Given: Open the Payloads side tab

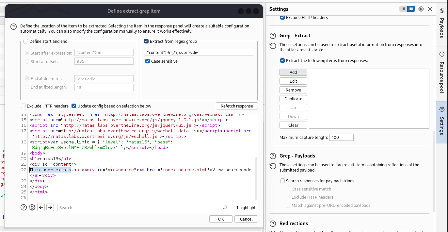Looking at the screenshot, I should 441,23.
